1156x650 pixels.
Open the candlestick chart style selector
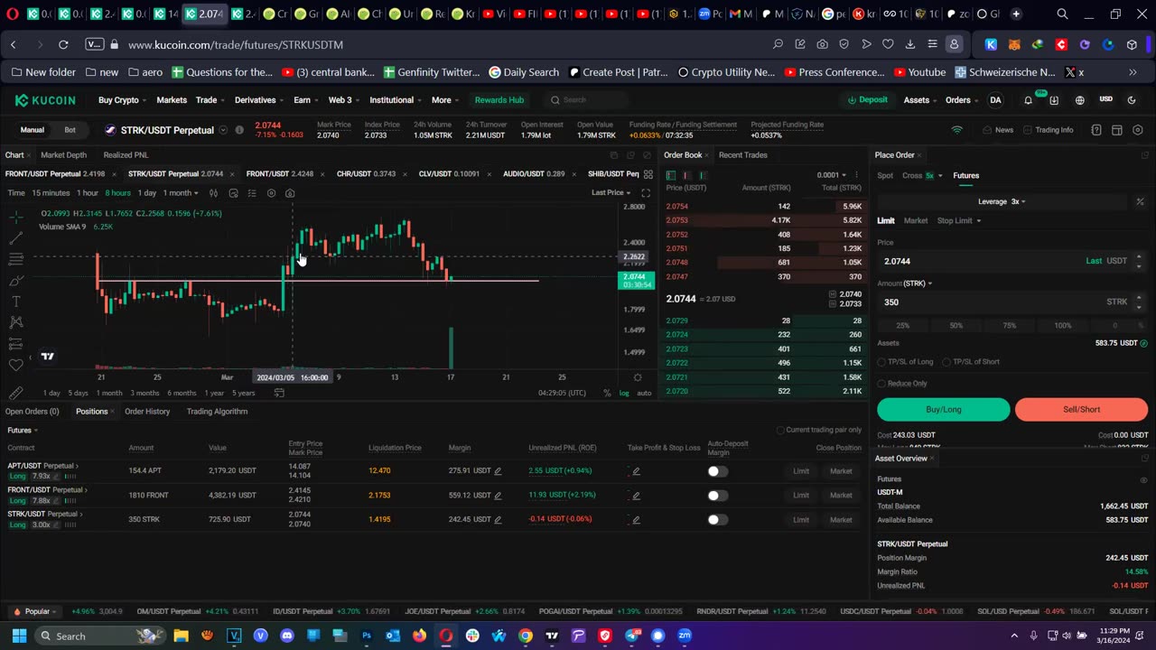(x=214, y=193)
